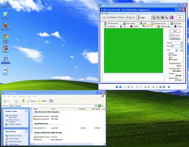Open the Random Access tab

coord(159,23)
